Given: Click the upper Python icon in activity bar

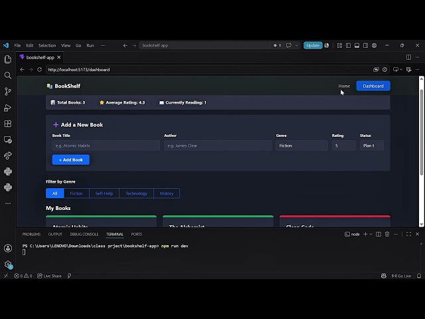Looking at the screenshot, I should point(8,171).
